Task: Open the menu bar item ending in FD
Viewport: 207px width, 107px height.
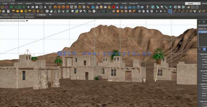Action: click(x=134, y=4)
